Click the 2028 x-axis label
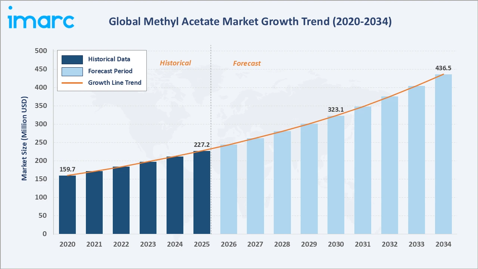Image resolution: width=478 pixels, height=269 pixels. click(282, 244)
